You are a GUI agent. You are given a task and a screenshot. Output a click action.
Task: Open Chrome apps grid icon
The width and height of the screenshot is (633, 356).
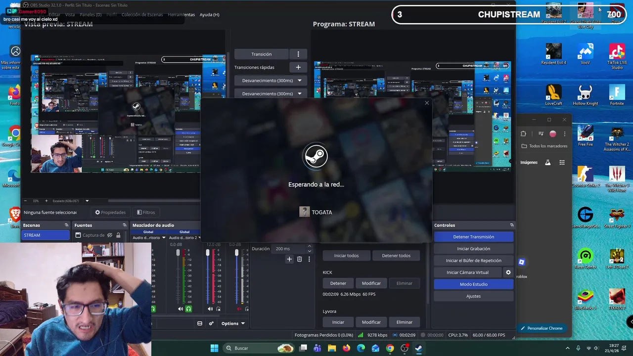coord(562,162)
